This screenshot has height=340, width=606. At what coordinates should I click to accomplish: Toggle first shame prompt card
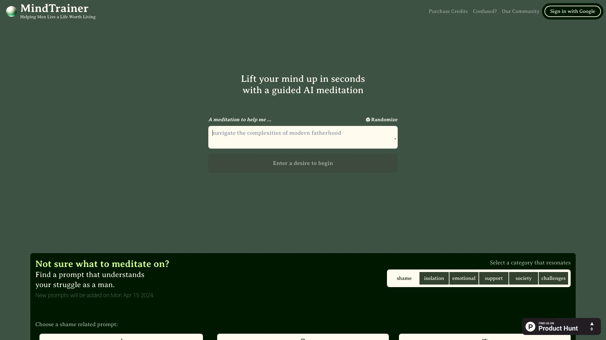tap(121, 337)
